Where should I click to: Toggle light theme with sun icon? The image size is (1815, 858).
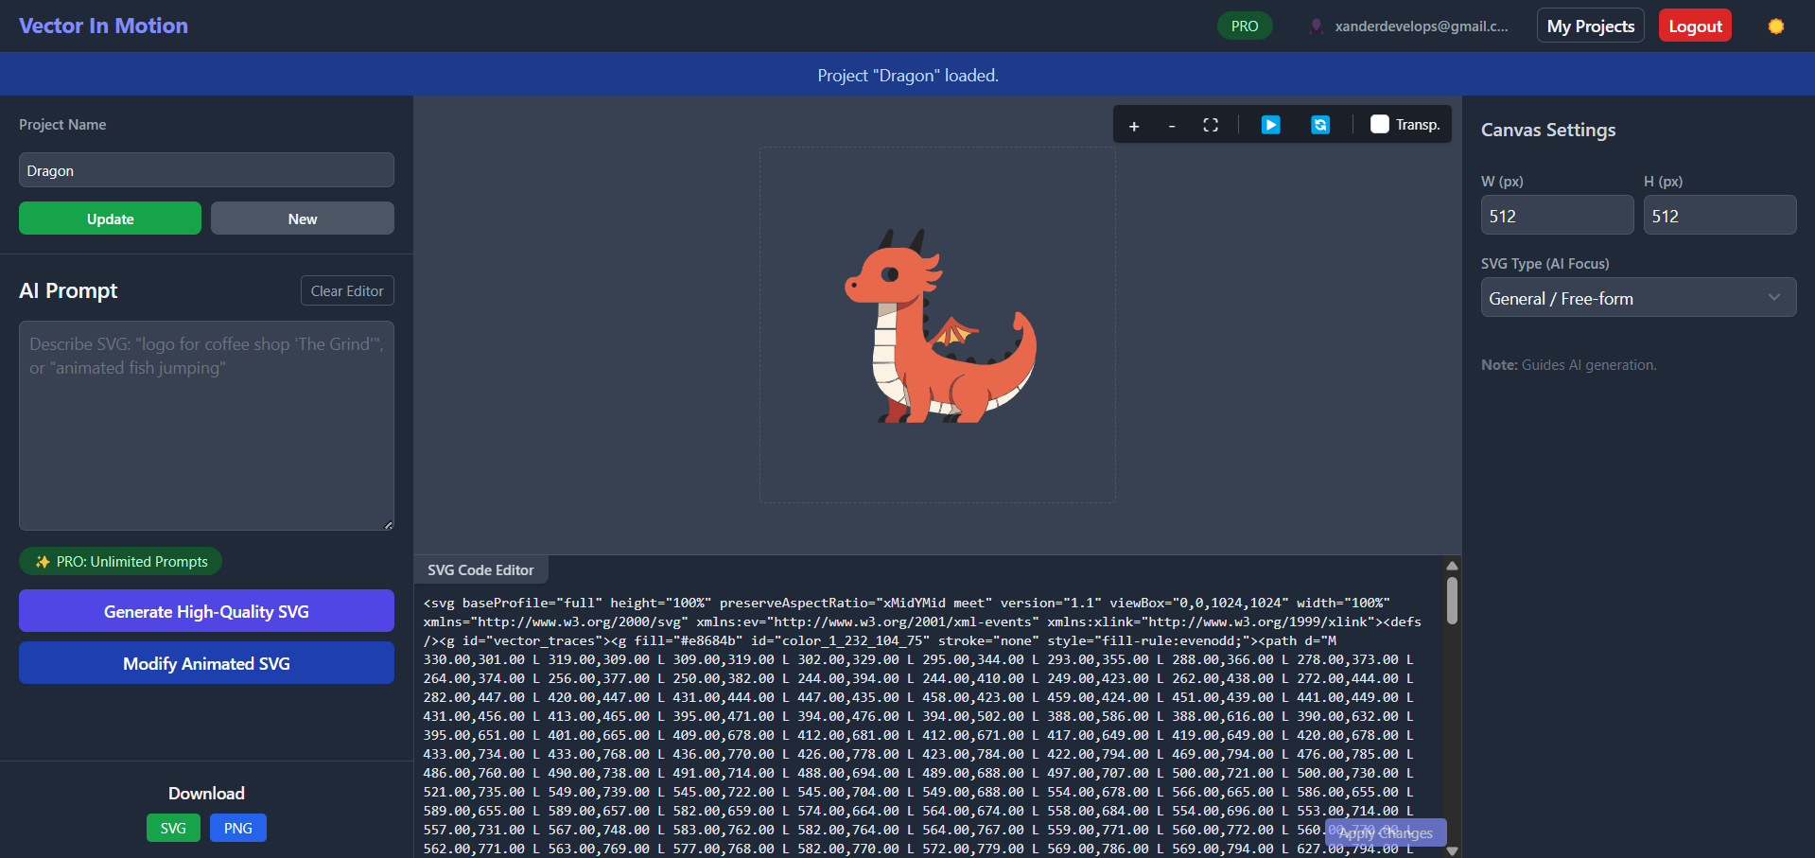pyautogui.click(x=1776, y=26)
